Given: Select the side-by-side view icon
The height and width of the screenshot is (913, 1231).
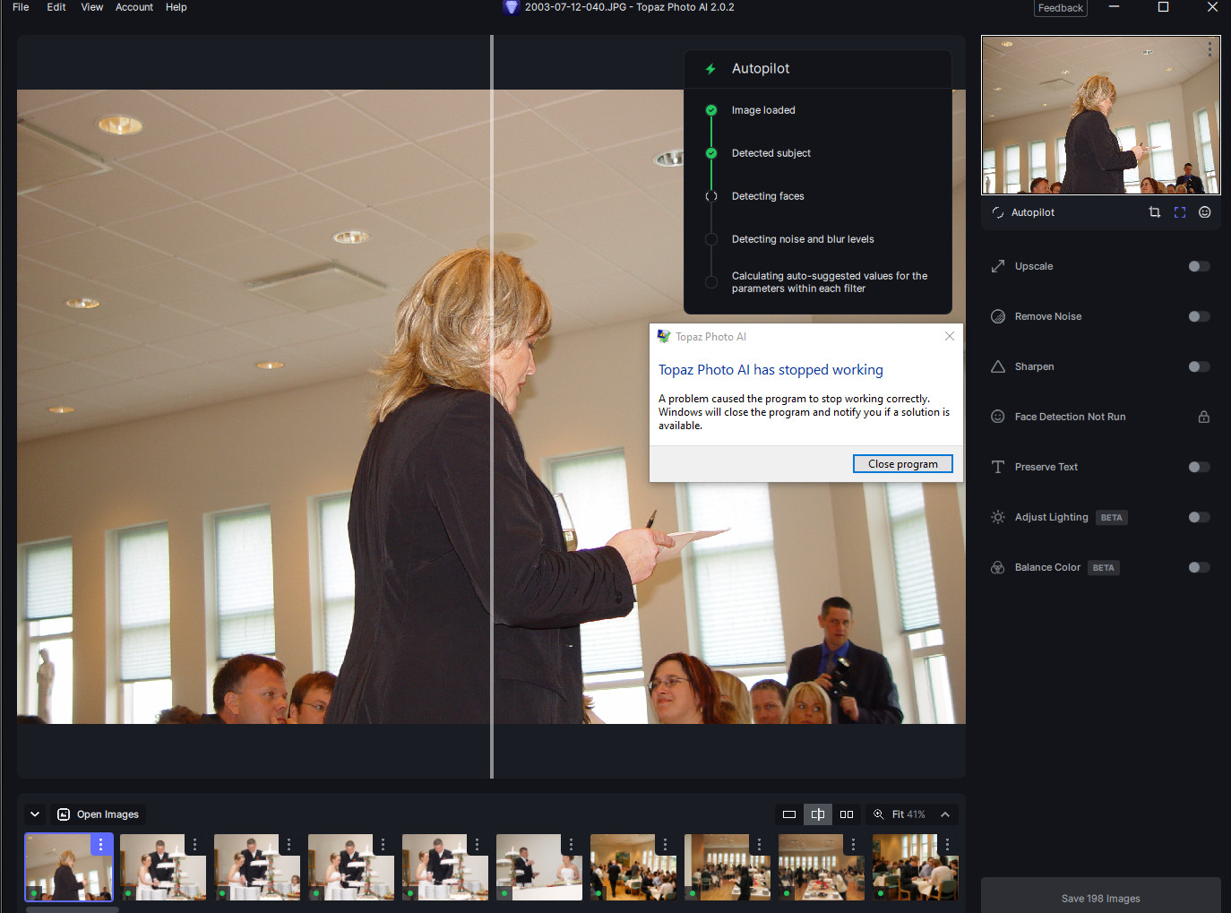Looking at the screenshot, I should pos(847,814).
